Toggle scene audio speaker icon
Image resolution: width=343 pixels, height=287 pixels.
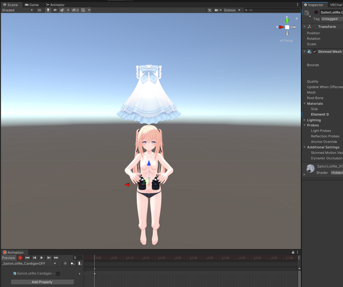(55, 10)
